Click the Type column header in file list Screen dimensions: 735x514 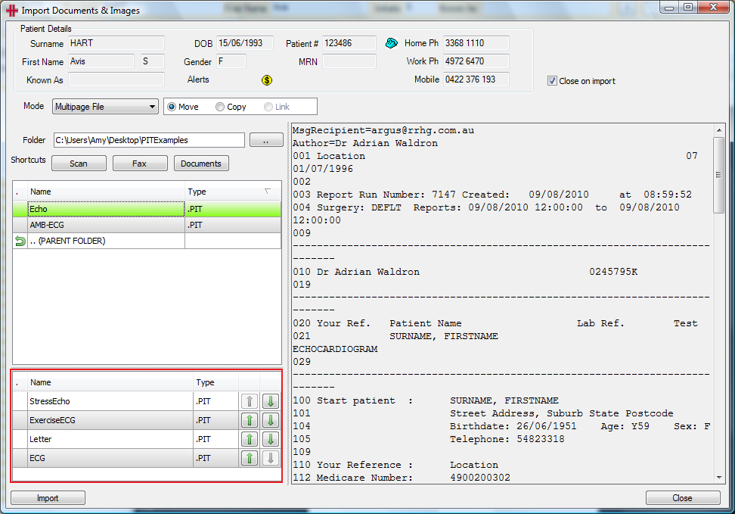click(233, 192)
